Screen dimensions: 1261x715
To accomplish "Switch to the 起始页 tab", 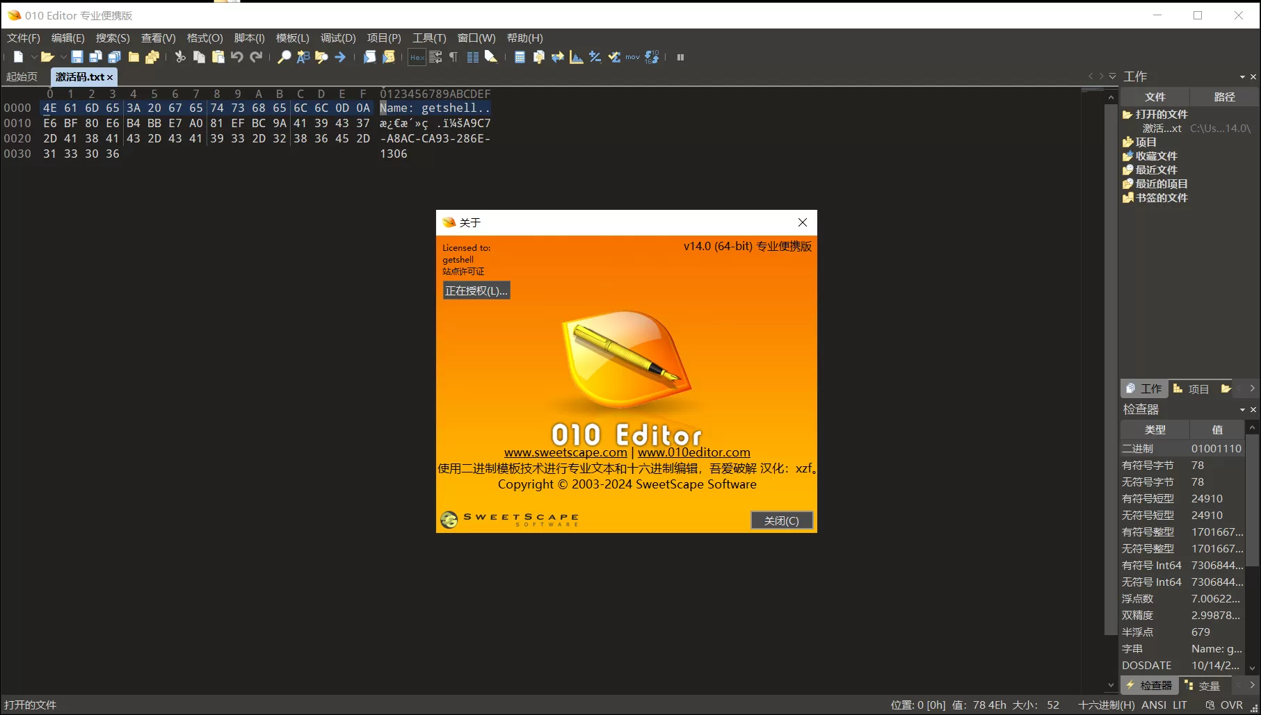I will (22, 76).
